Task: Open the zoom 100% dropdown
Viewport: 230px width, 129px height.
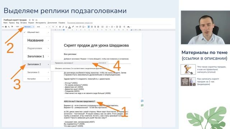Action: coord(18,27)
